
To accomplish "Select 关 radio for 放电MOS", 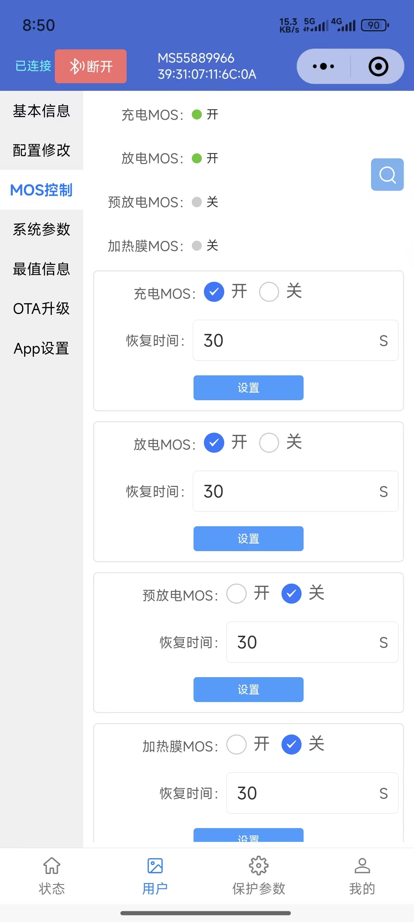I will coord(269,443).
